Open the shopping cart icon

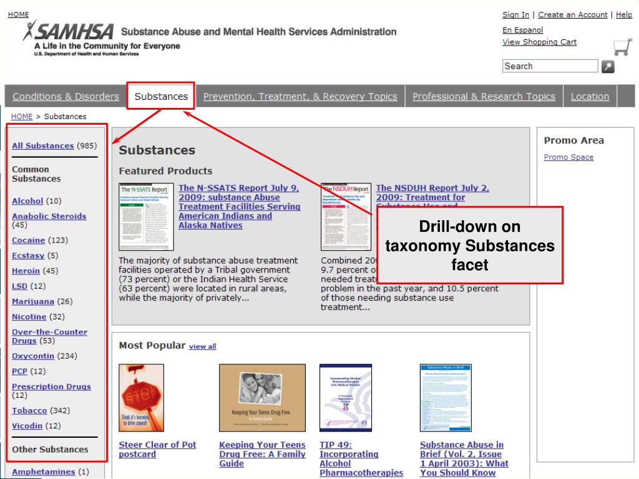623,47
